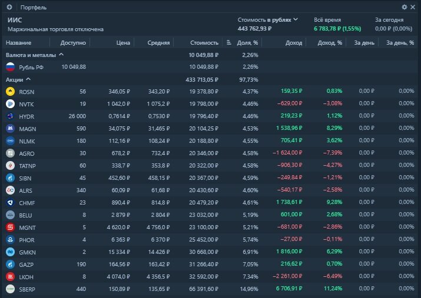Select the GAZP ticker name
421x298 pixels.
[26, 264]
